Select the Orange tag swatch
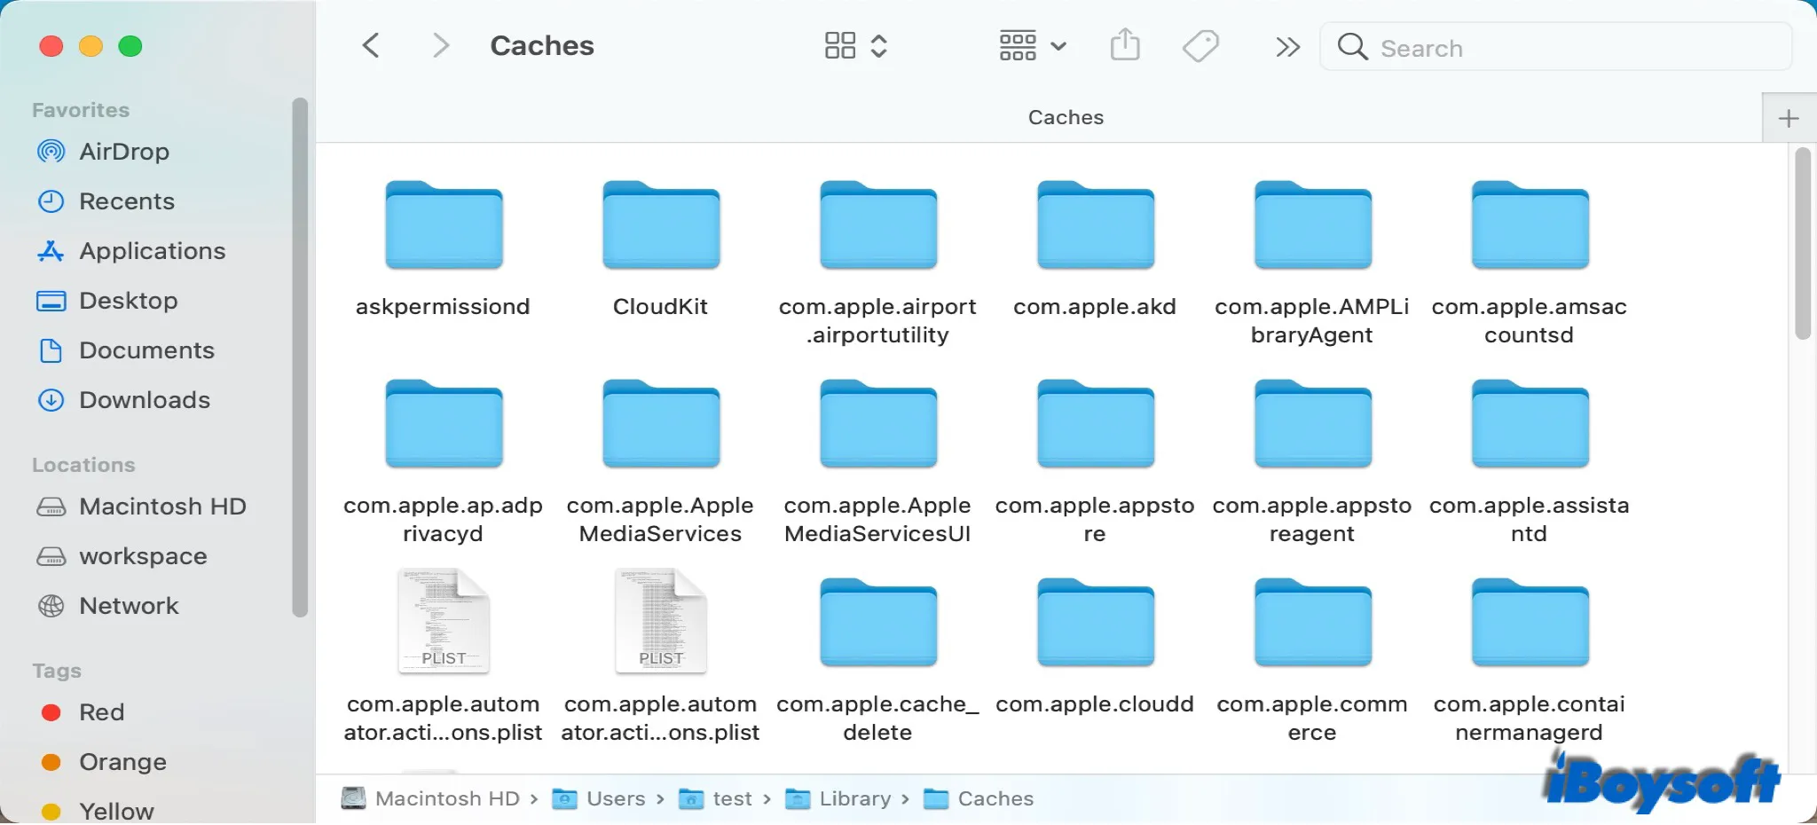This screenshot has height=825, width=1817. coord(51,762)
